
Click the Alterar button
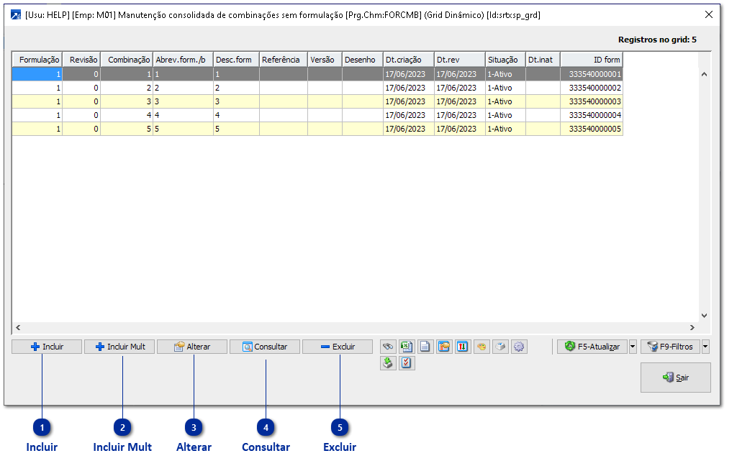pos(192,347)
